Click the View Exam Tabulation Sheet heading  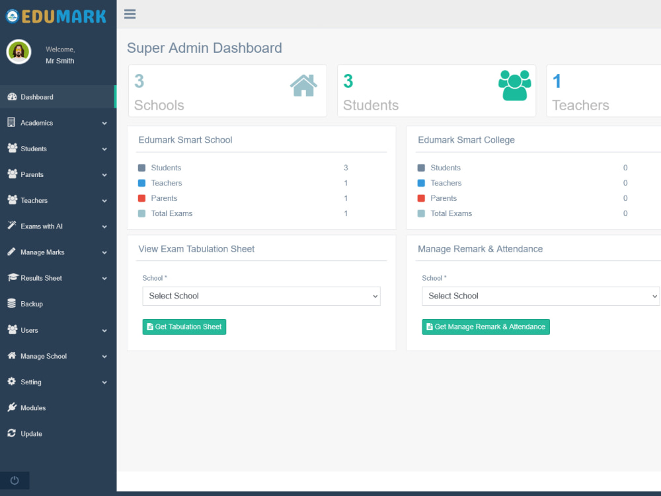[x=196, y=249]
